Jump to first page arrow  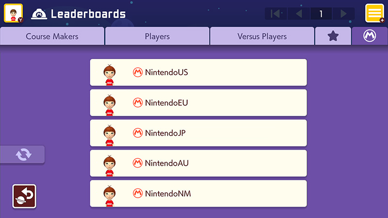pos(275,14)
